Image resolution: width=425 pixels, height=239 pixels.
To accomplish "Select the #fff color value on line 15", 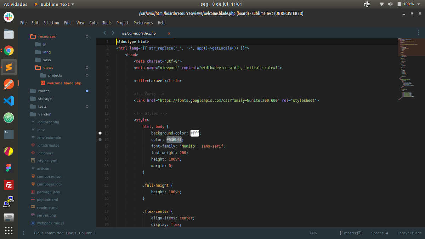I will click(194, 133).
